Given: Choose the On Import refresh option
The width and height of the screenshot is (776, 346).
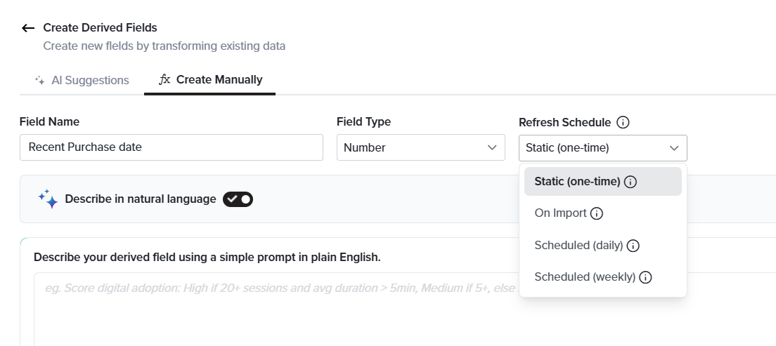Looking at the screenshot, I should [x=603, y=213].
